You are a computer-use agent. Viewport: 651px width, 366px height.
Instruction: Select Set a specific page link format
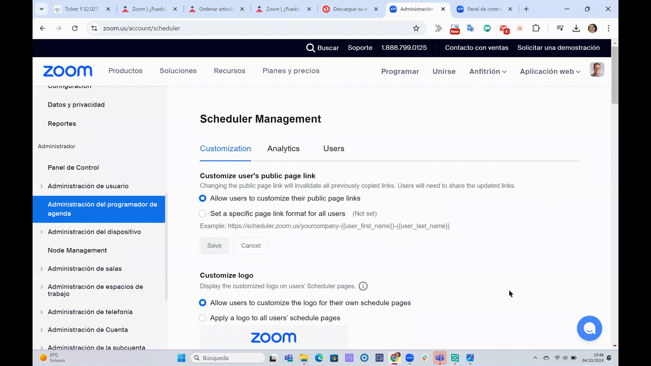click(202, 213)
